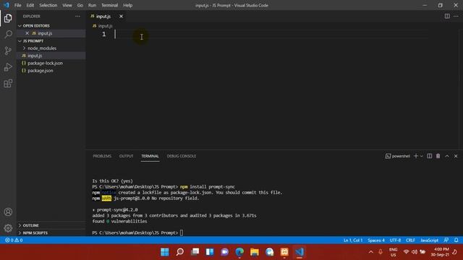This screenshot has width=463, height=260.
Task: Switch to the Output panel tab
Action: (x=126, y=156)
